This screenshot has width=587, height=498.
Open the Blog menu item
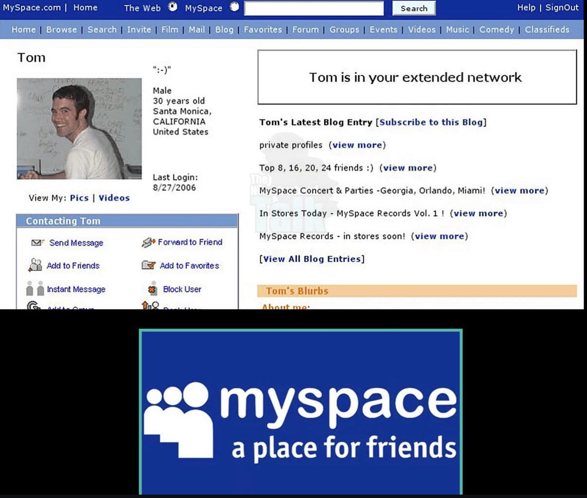tap(224, 30)
